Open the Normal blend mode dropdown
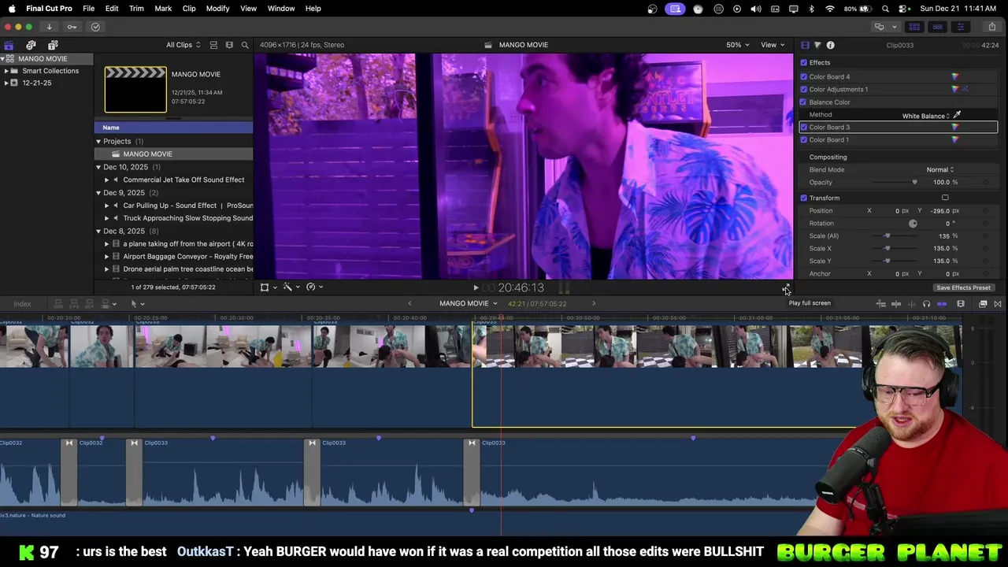This screenshot has height=567, width=1008. (940, 169)
